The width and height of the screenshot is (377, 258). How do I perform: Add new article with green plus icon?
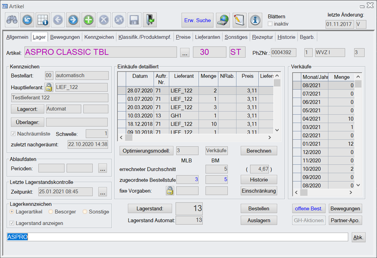[88, 20]
